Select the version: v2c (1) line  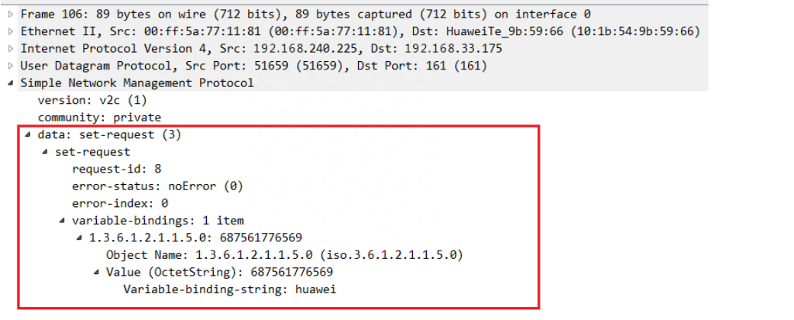point(92,100)
